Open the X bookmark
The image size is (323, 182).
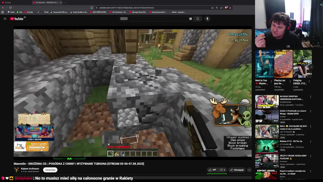pos(37,12)
